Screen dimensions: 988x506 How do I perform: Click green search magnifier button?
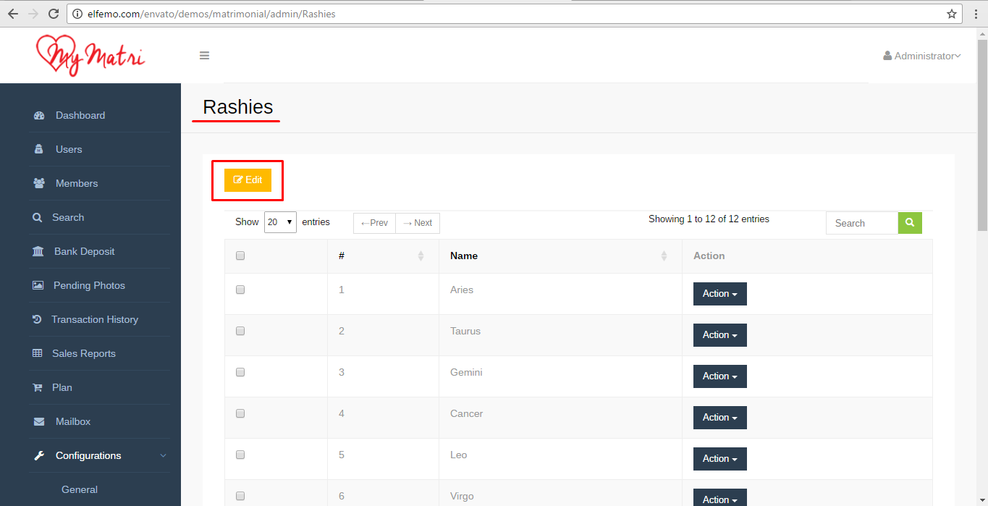pyautogui.click(x=910, y=223)
